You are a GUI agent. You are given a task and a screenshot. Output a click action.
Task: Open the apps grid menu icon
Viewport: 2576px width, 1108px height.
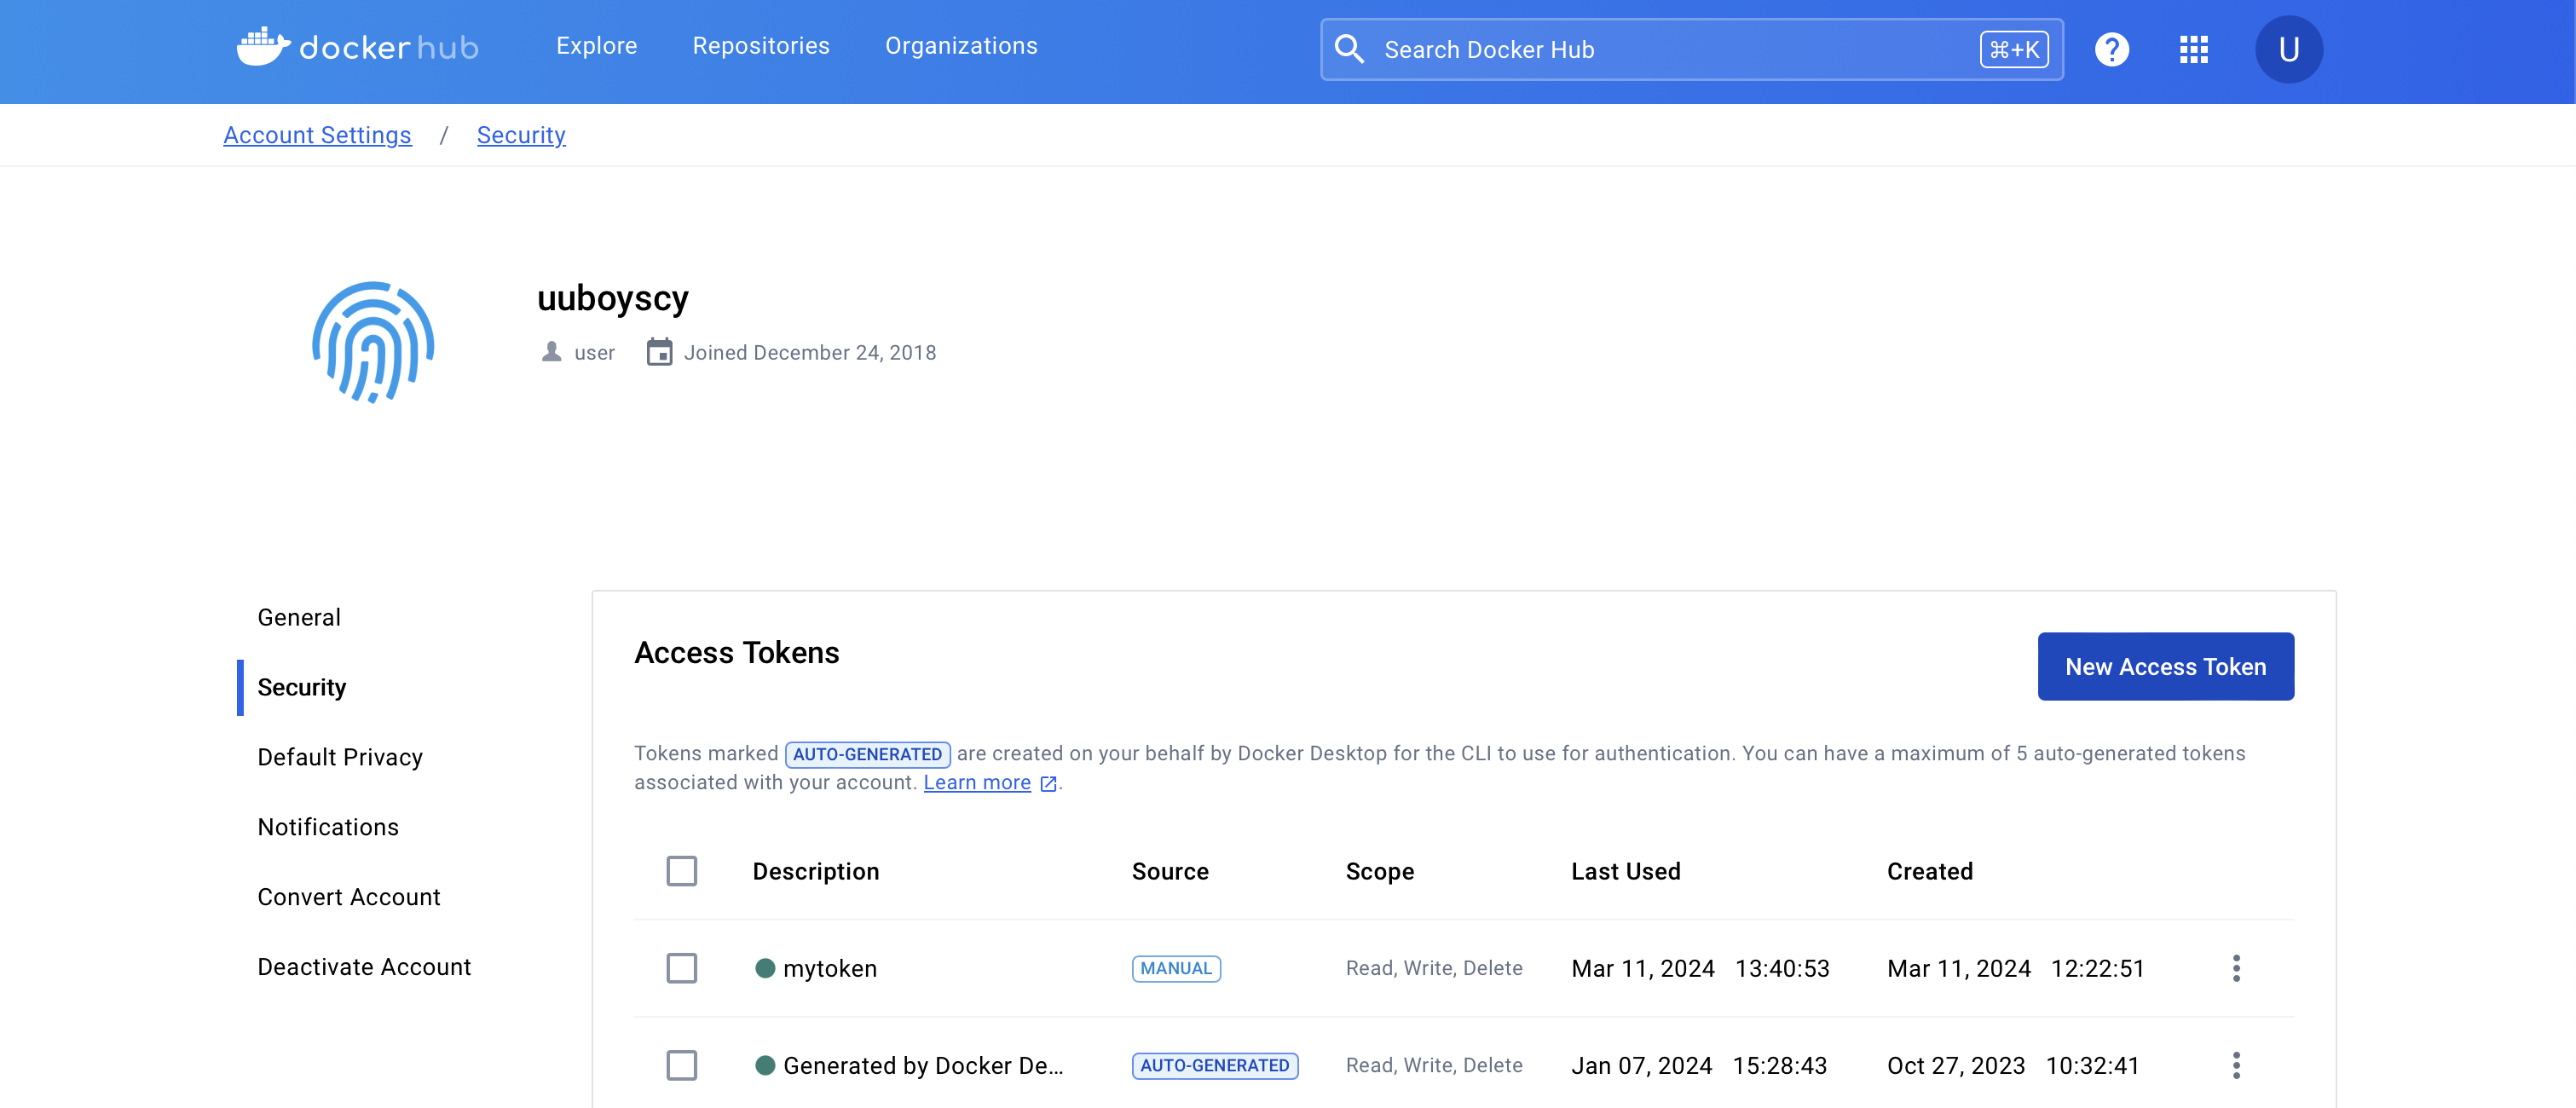point(2193,49)
